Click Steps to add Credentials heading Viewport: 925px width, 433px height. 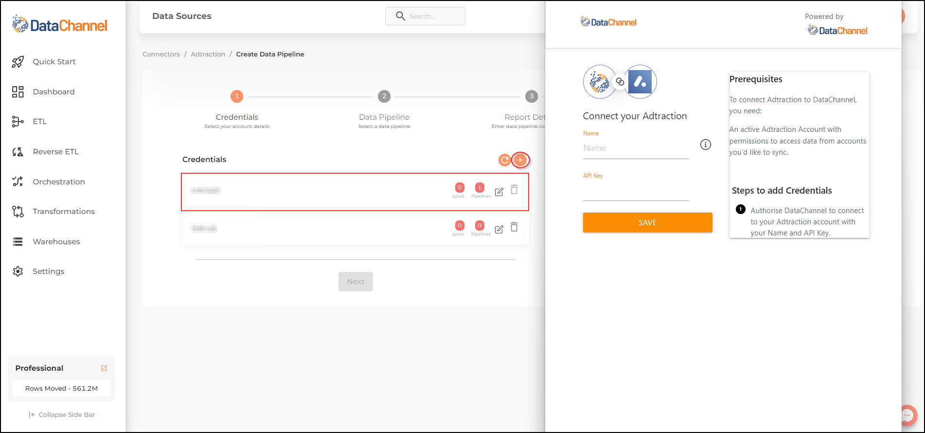pyautogui.click(x=782, y=191)
